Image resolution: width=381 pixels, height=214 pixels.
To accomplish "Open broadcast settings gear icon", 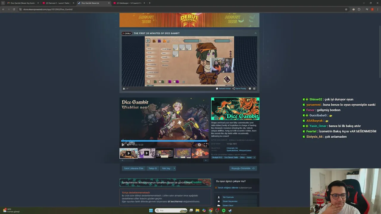I will pyautogui.click(x=250, y=89).
